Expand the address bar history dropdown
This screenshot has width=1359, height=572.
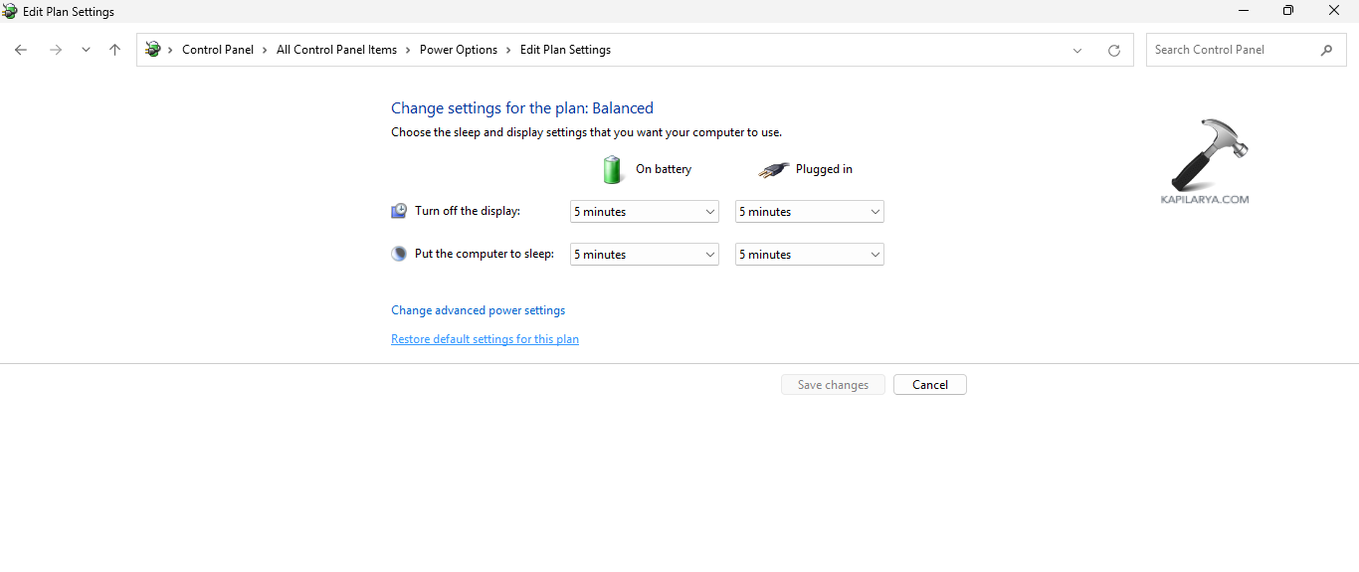(x=1076, y=51)
